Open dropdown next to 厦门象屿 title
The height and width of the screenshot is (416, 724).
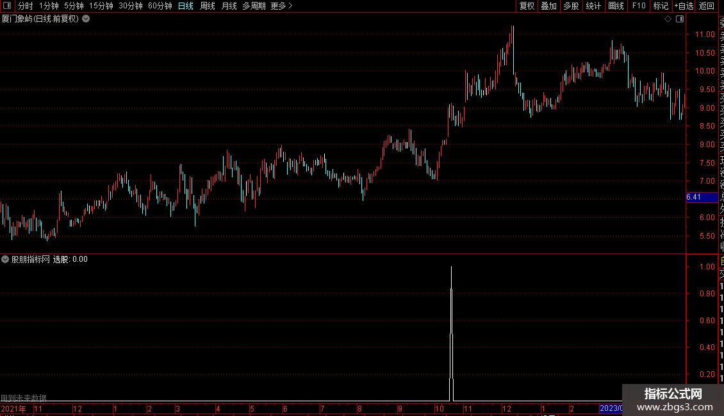86,19
